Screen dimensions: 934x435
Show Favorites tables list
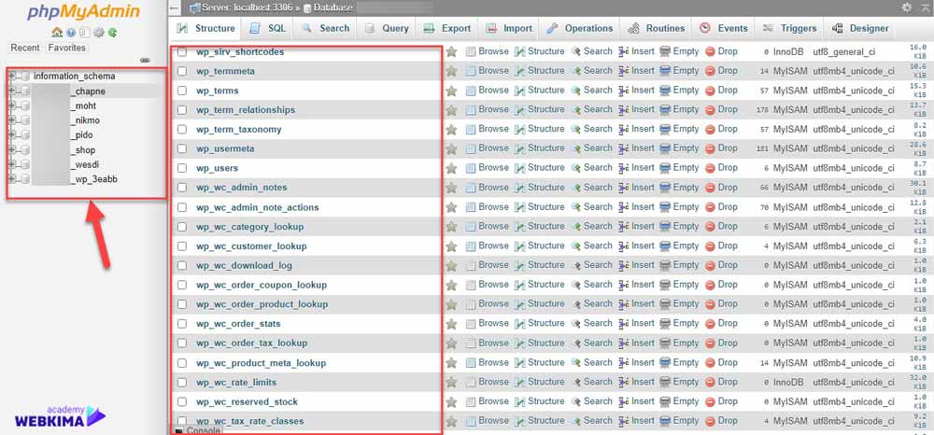(x=66, y=48)
